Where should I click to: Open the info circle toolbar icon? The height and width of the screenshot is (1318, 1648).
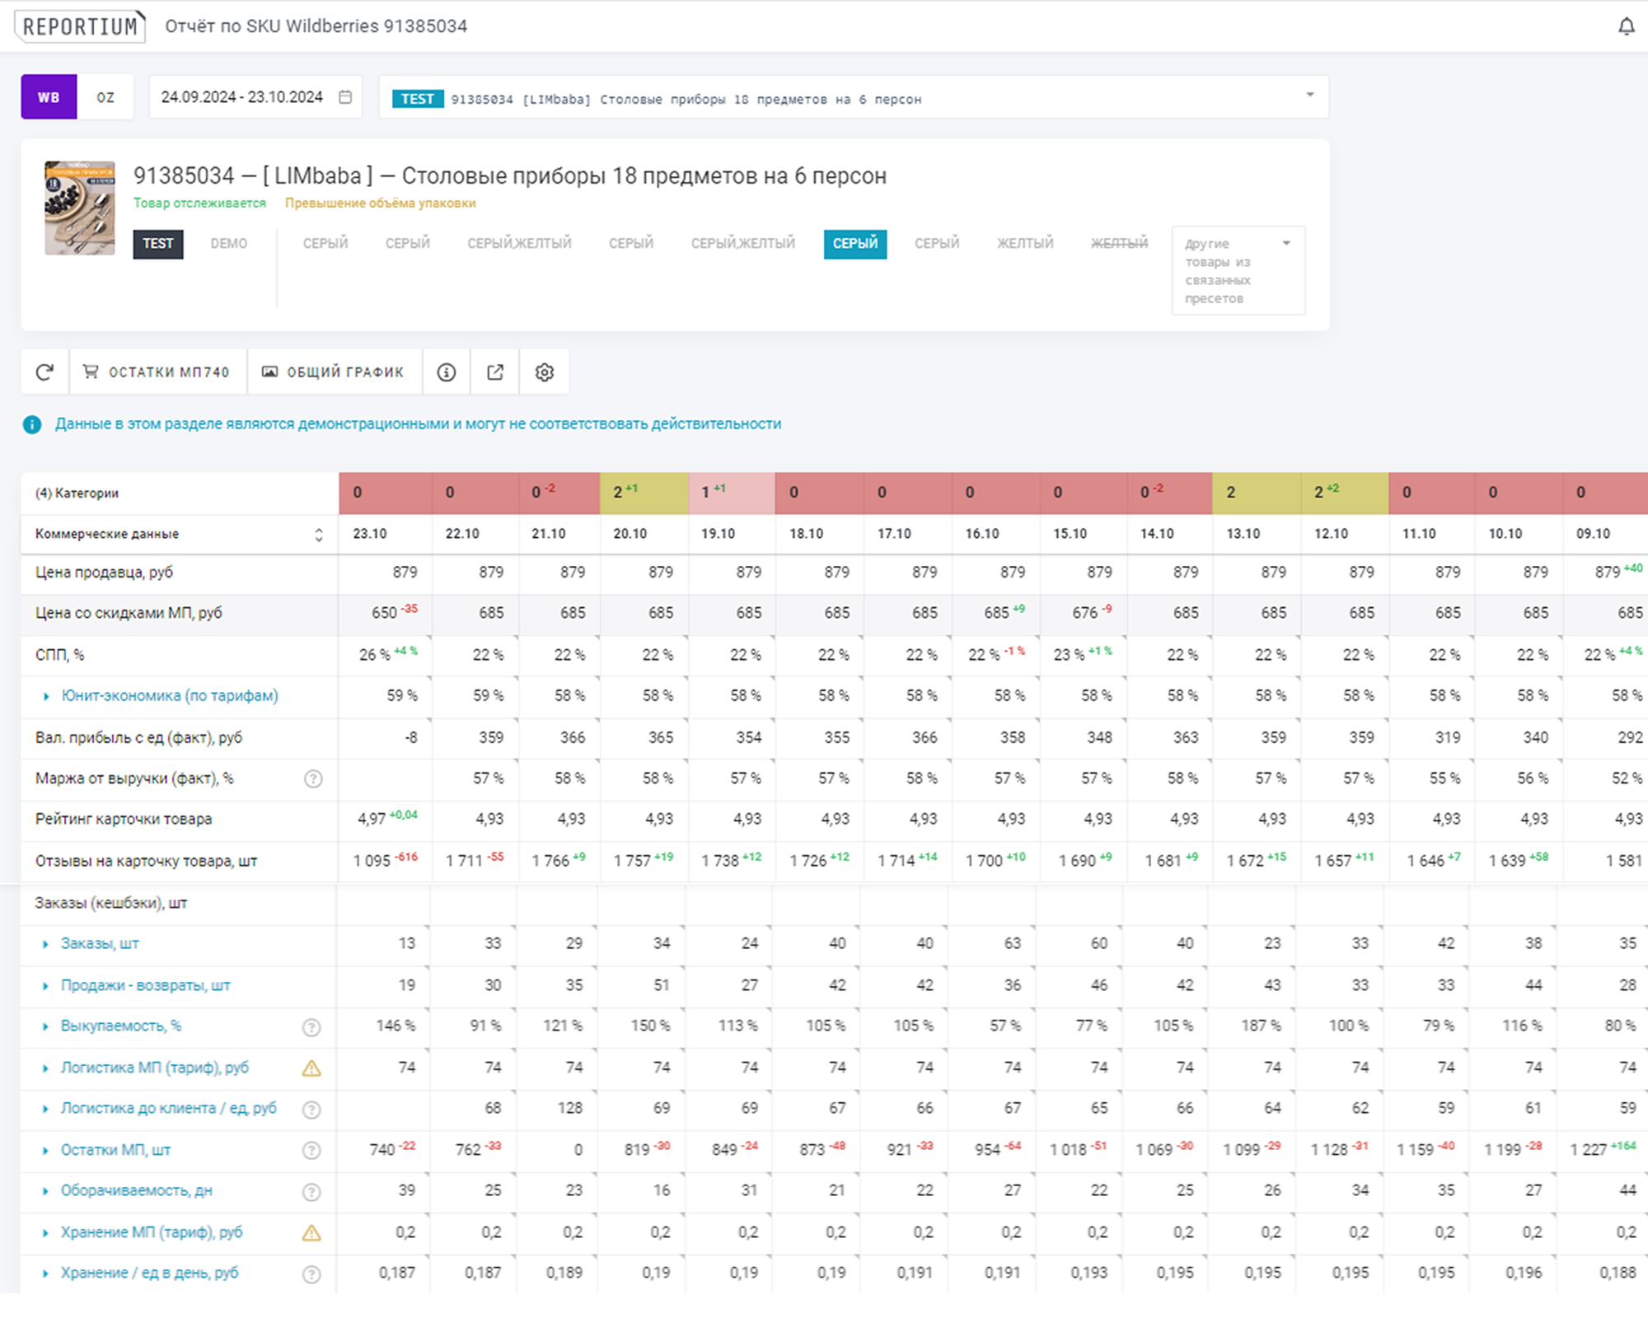point(446,372)
